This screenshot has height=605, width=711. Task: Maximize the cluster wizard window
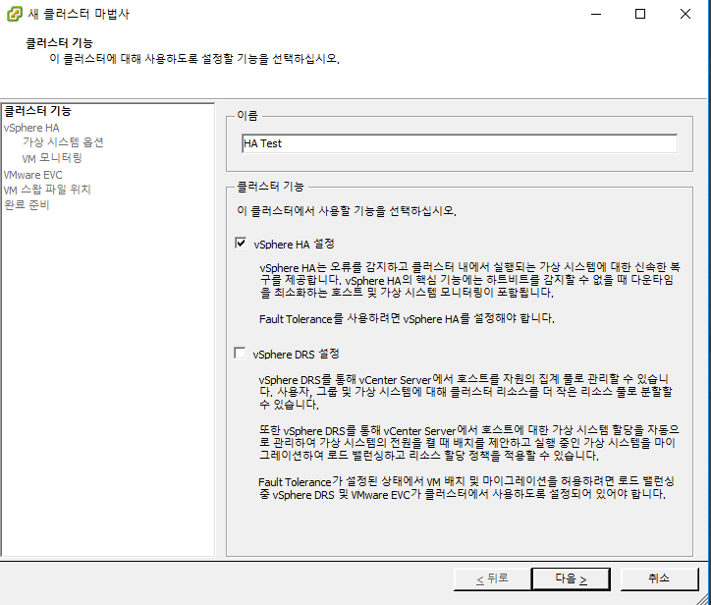[x=640, y=14]
